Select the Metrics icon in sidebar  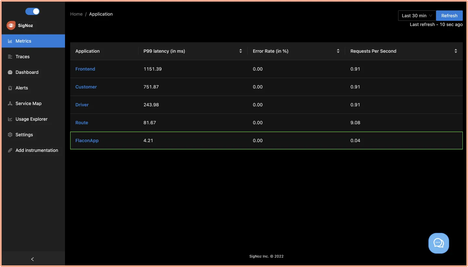pyautogui.click(x=10, y=41)
